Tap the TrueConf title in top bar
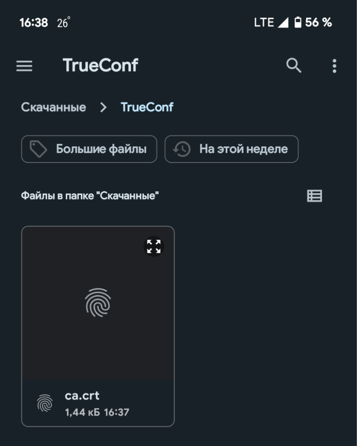 100,65
